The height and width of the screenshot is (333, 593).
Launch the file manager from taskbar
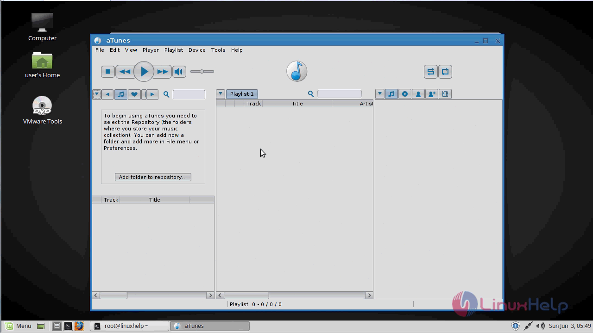(x=57, y=326)
